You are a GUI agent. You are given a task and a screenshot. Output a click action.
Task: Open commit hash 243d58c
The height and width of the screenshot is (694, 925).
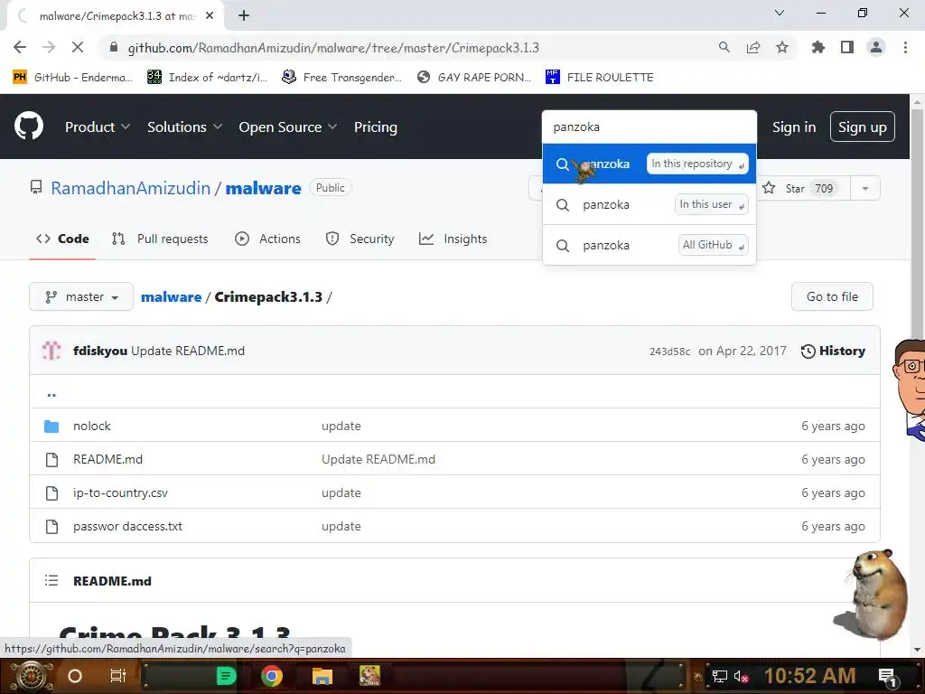(x=669, y=352)
